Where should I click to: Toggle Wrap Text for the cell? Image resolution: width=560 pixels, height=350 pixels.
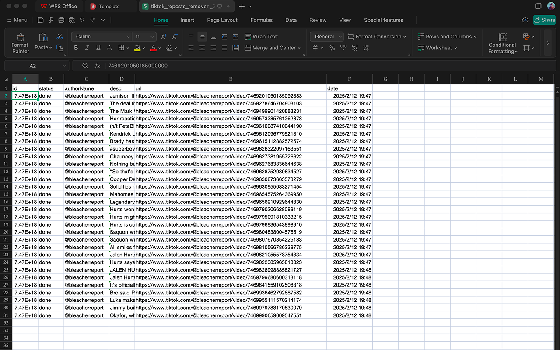pos(261,37)
